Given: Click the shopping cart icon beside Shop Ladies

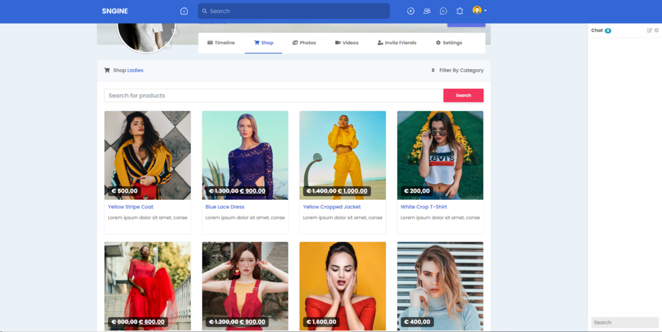Looking at the screenshot, I should point(107,70).
